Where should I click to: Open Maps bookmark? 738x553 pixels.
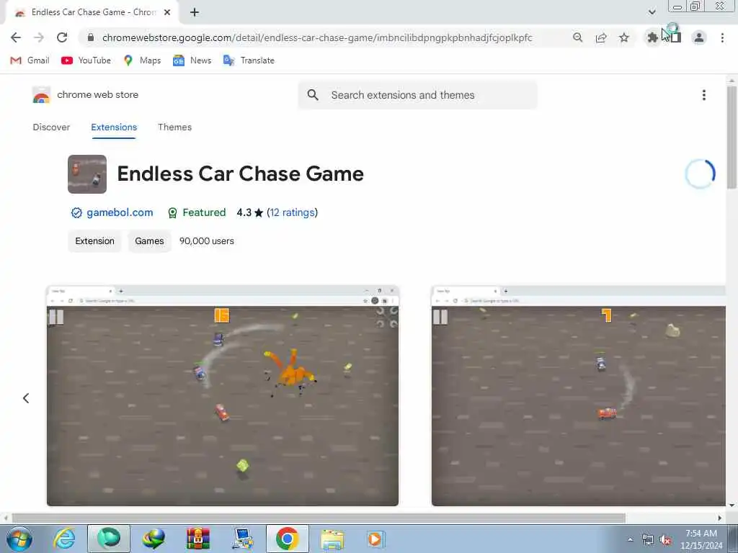click(142, 60)
